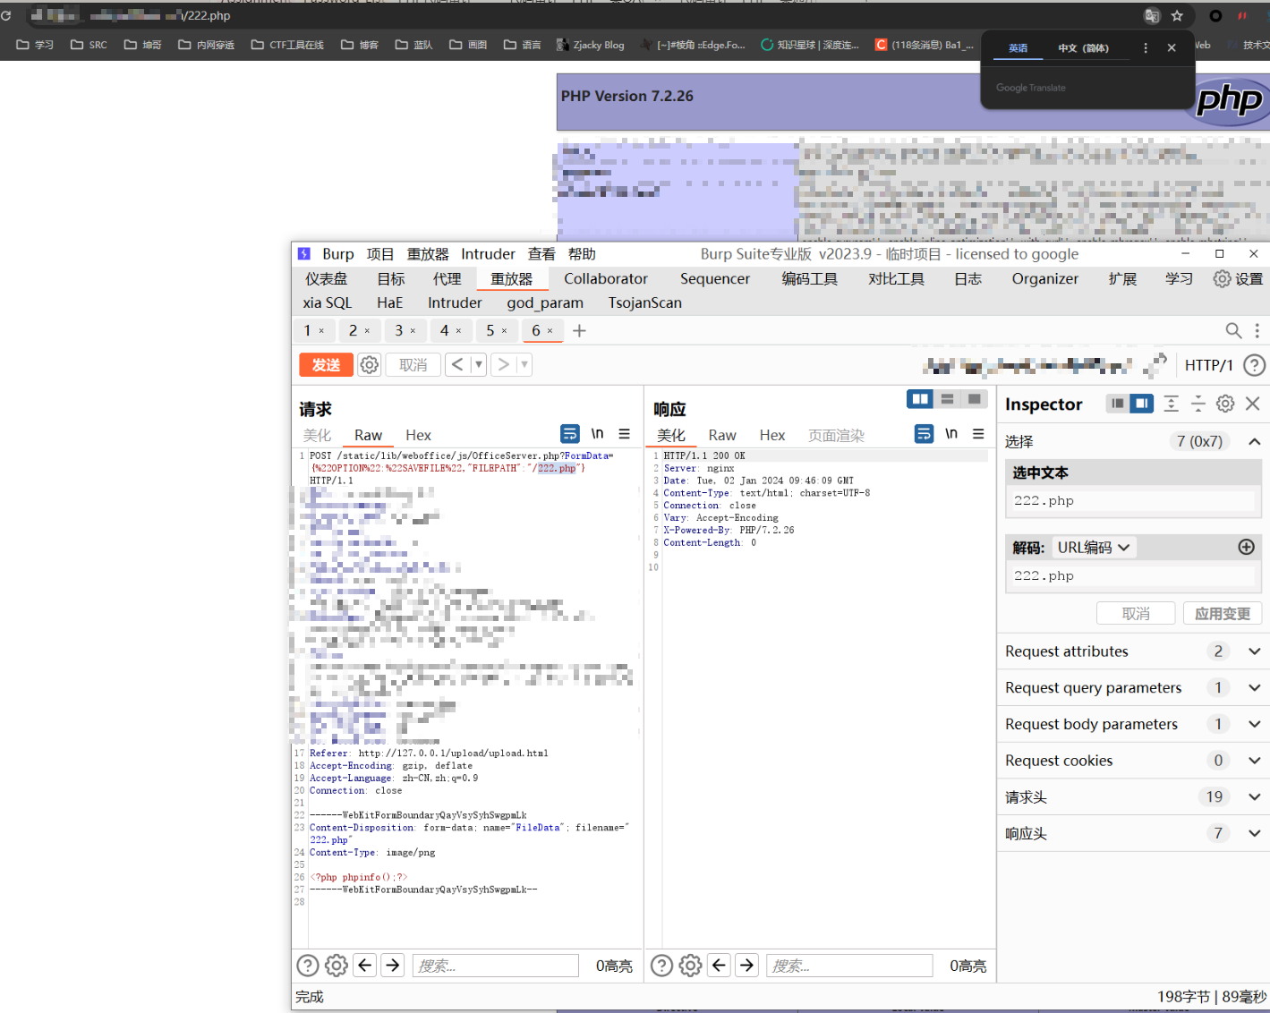Click the orange 发送 send button
This screenshot has height=1013, width=1270.
pyautogui.click(x=326, y=365)
